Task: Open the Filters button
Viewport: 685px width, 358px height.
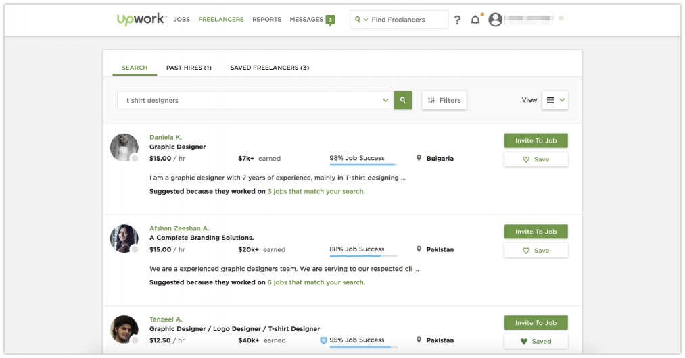Action: (444, 100)
